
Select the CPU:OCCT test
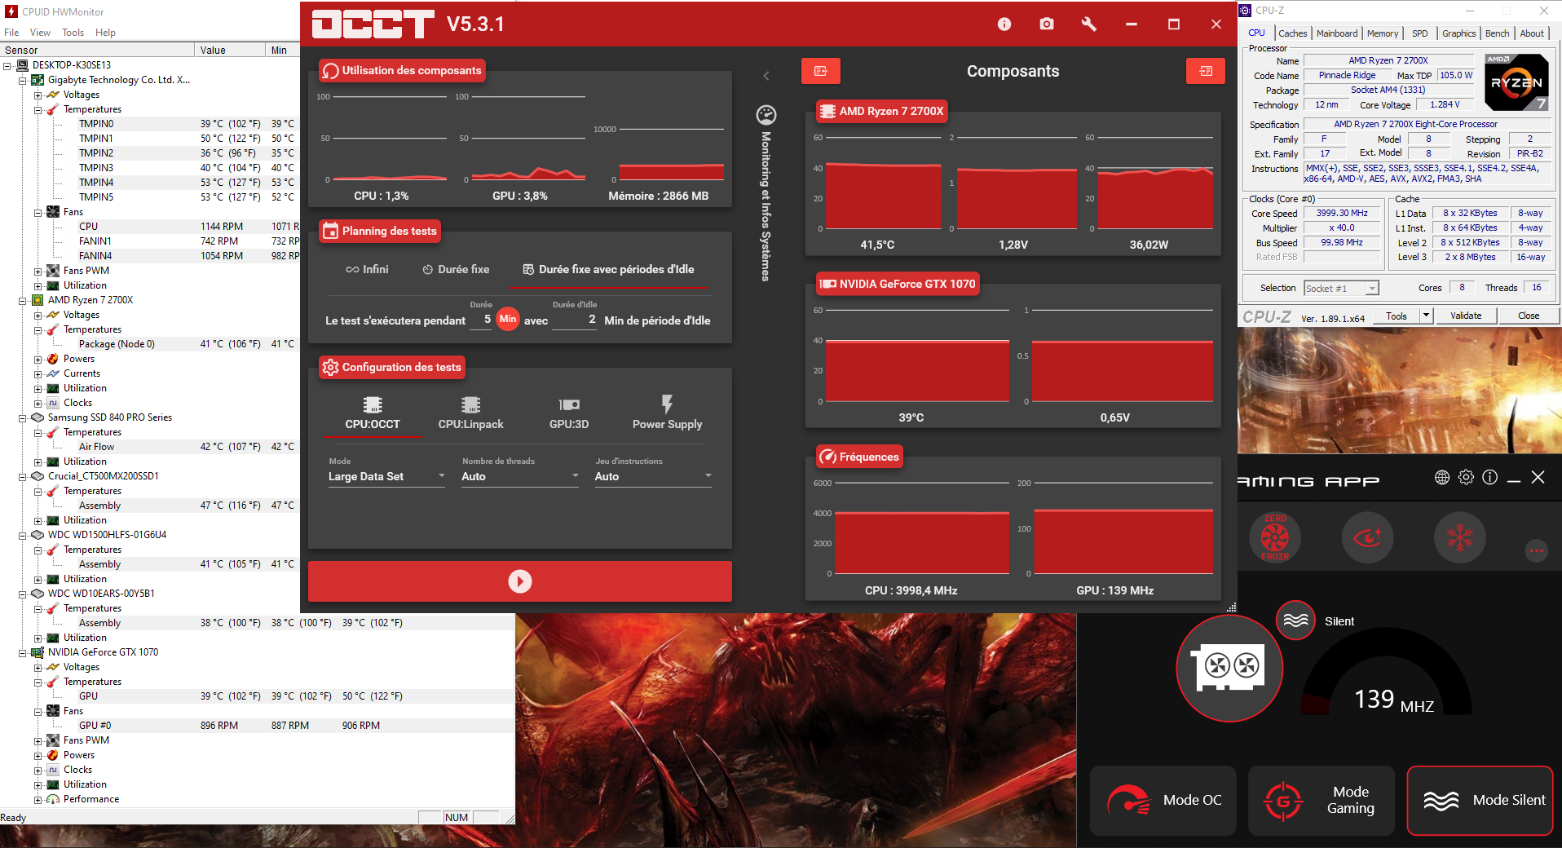[373, 413]
